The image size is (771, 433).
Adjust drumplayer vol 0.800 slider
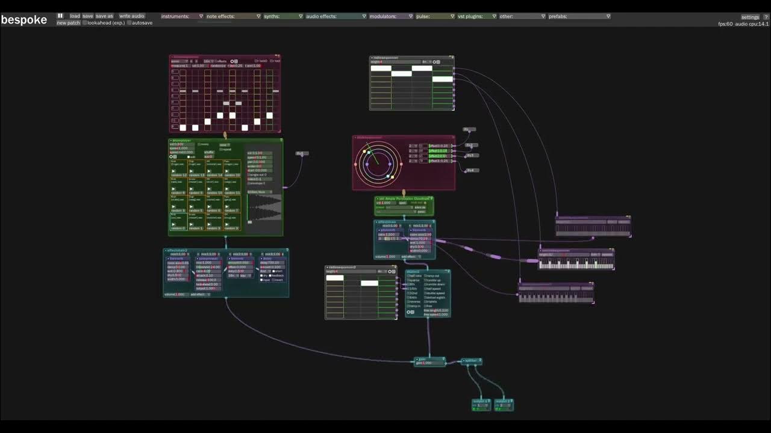182,144
